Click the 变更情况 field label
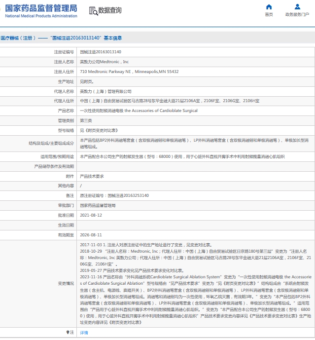The height and width of the screenshot is (340, 315). tap(66, 284)
